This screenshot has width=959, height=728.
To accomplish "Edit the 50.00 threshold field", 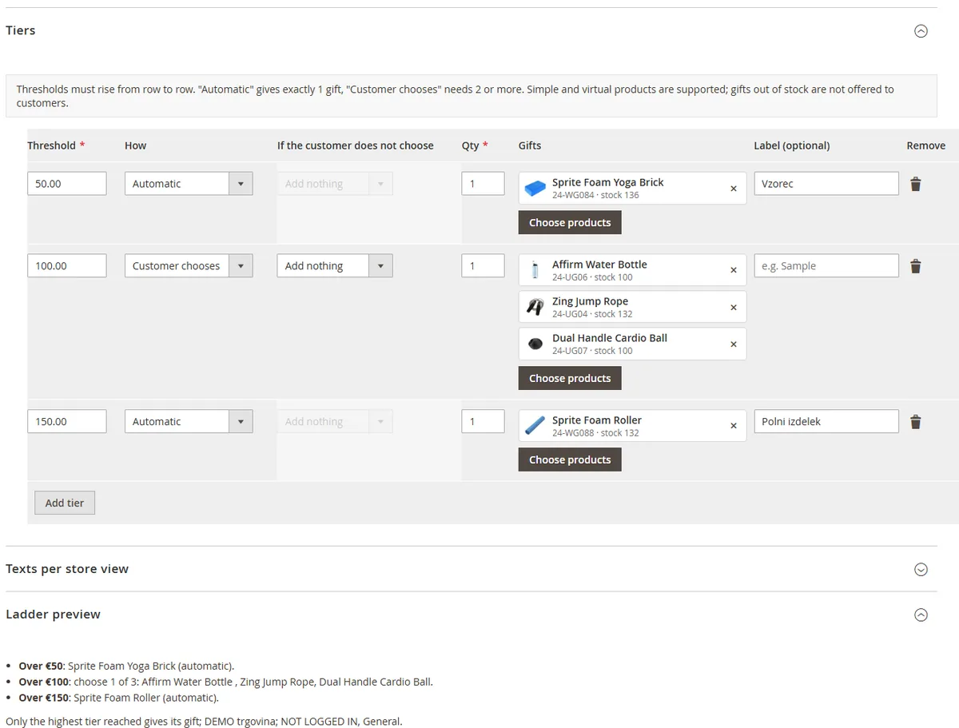I will [x=67, y=184].
